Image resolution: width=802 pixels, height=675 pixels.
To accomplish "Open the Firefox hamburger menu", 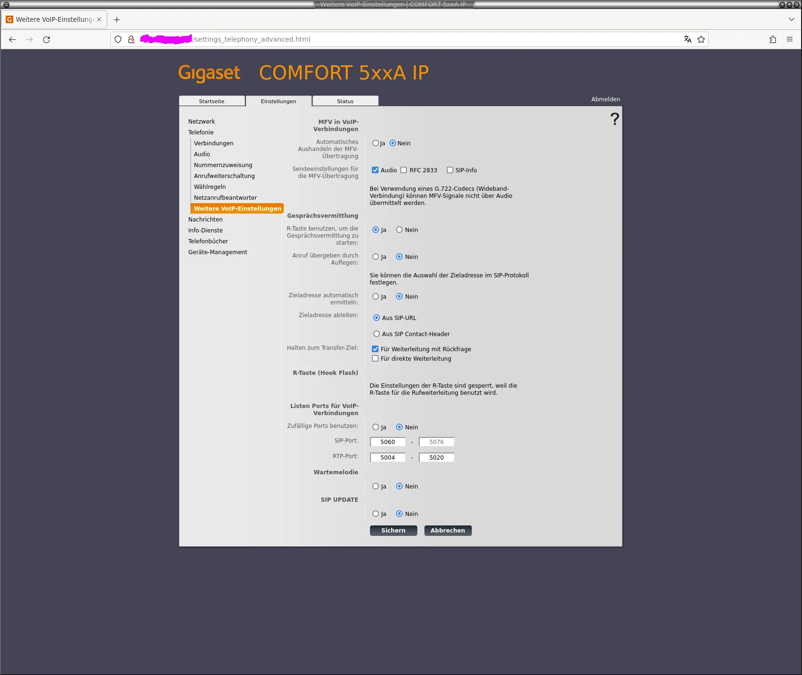I will tap(790, 39).
